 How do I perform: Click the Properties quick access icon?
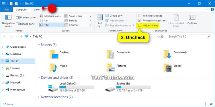(11, 3)
